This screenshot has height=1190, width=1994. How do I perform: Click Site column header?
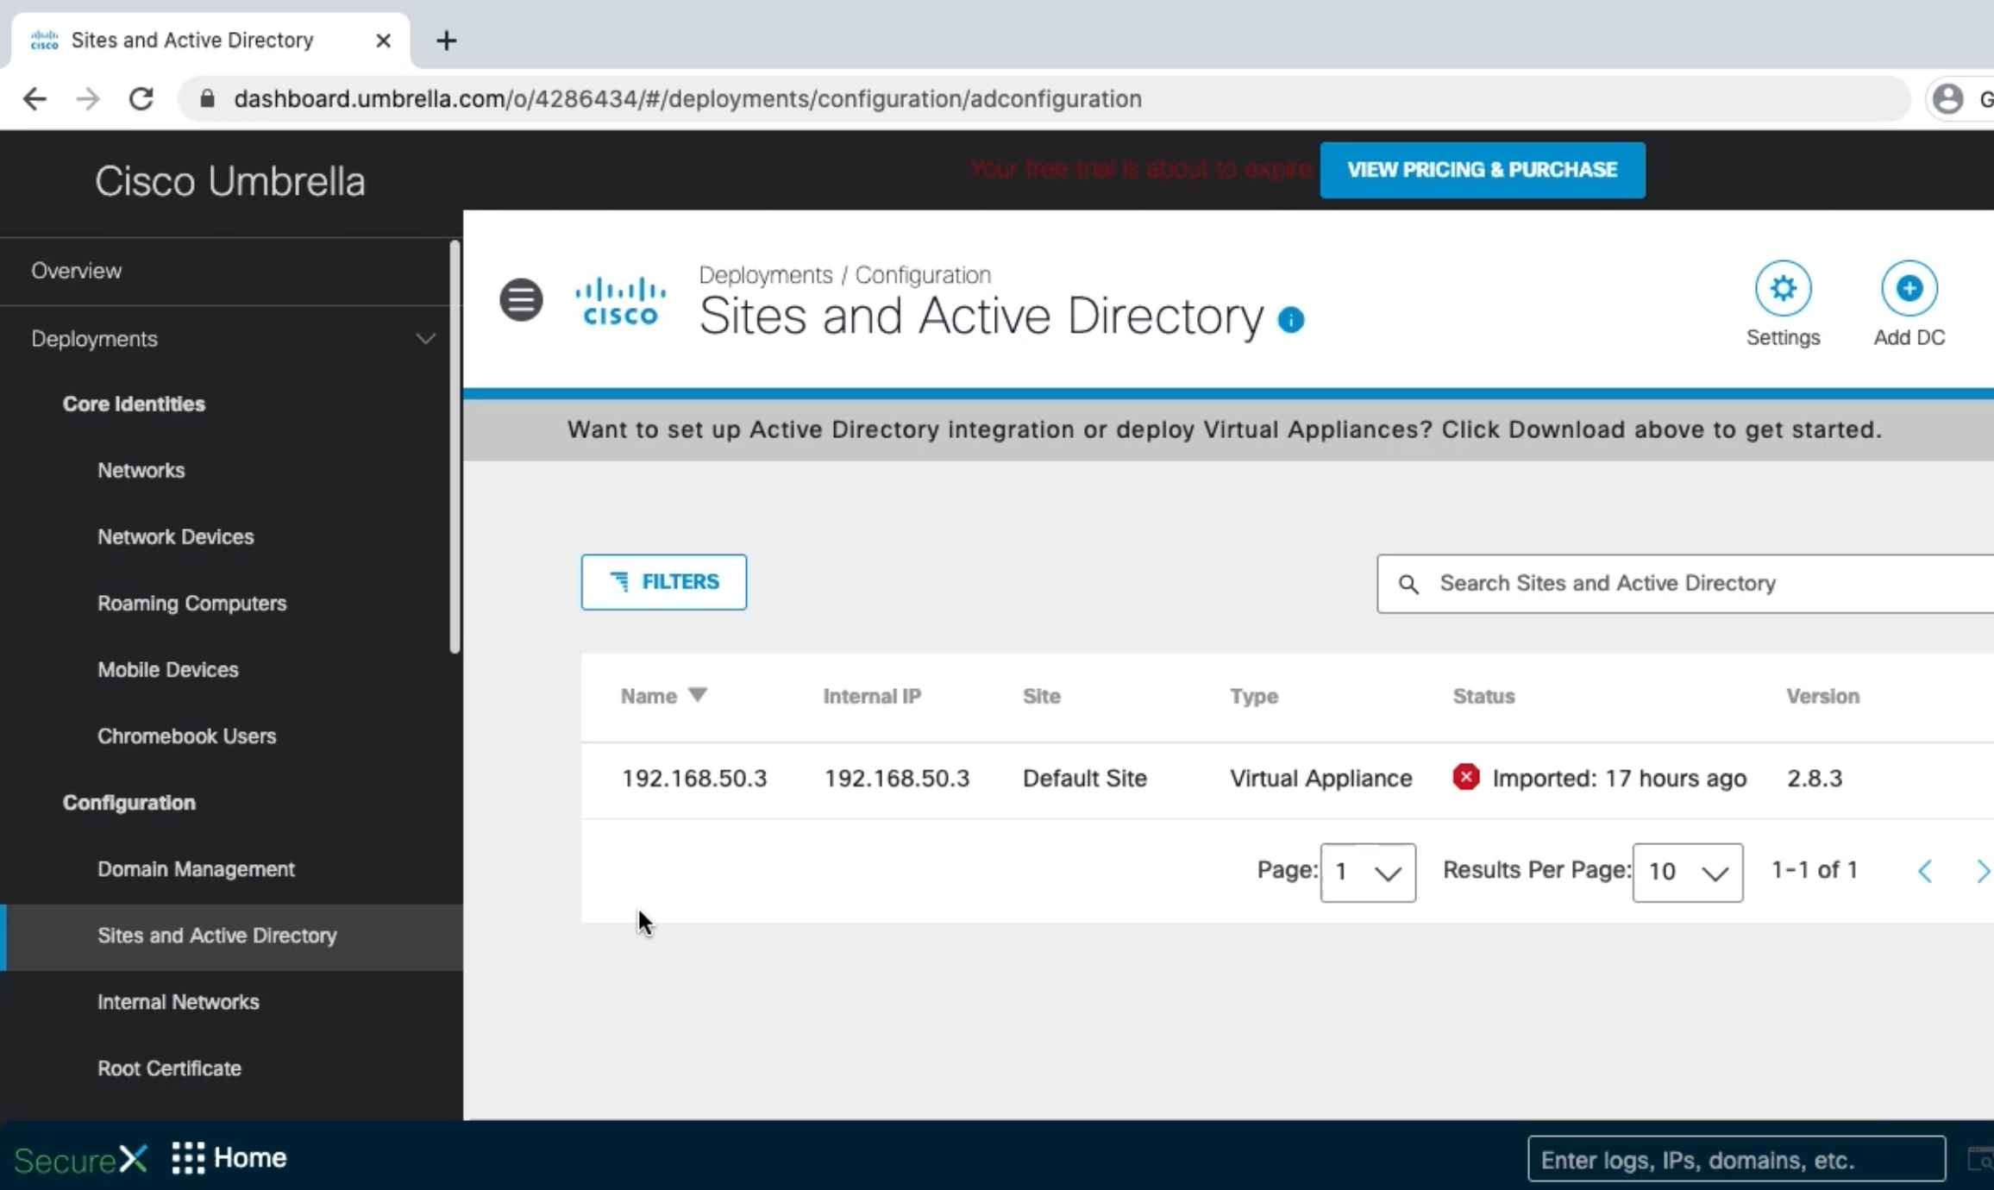tap(1041, 696)
